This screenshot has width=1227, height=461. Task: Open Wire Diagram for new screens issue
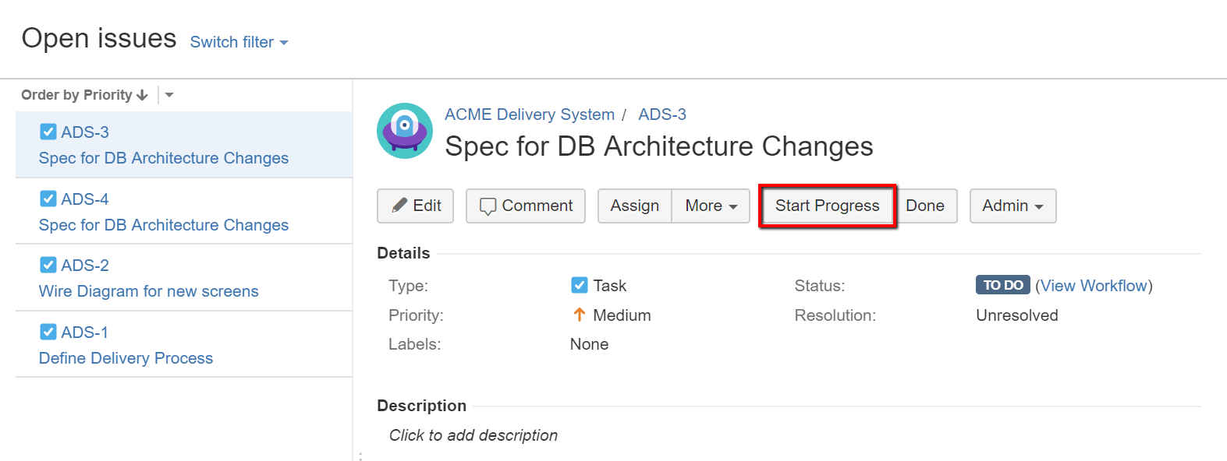pyautogui.click(x=149, y=291)
